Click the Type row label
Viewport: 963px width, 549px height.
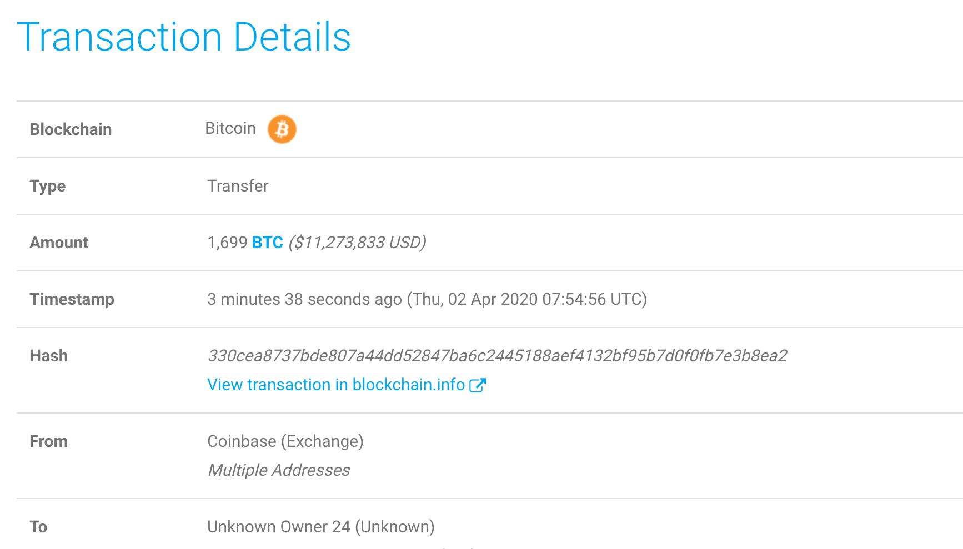(x=47, y=186)
